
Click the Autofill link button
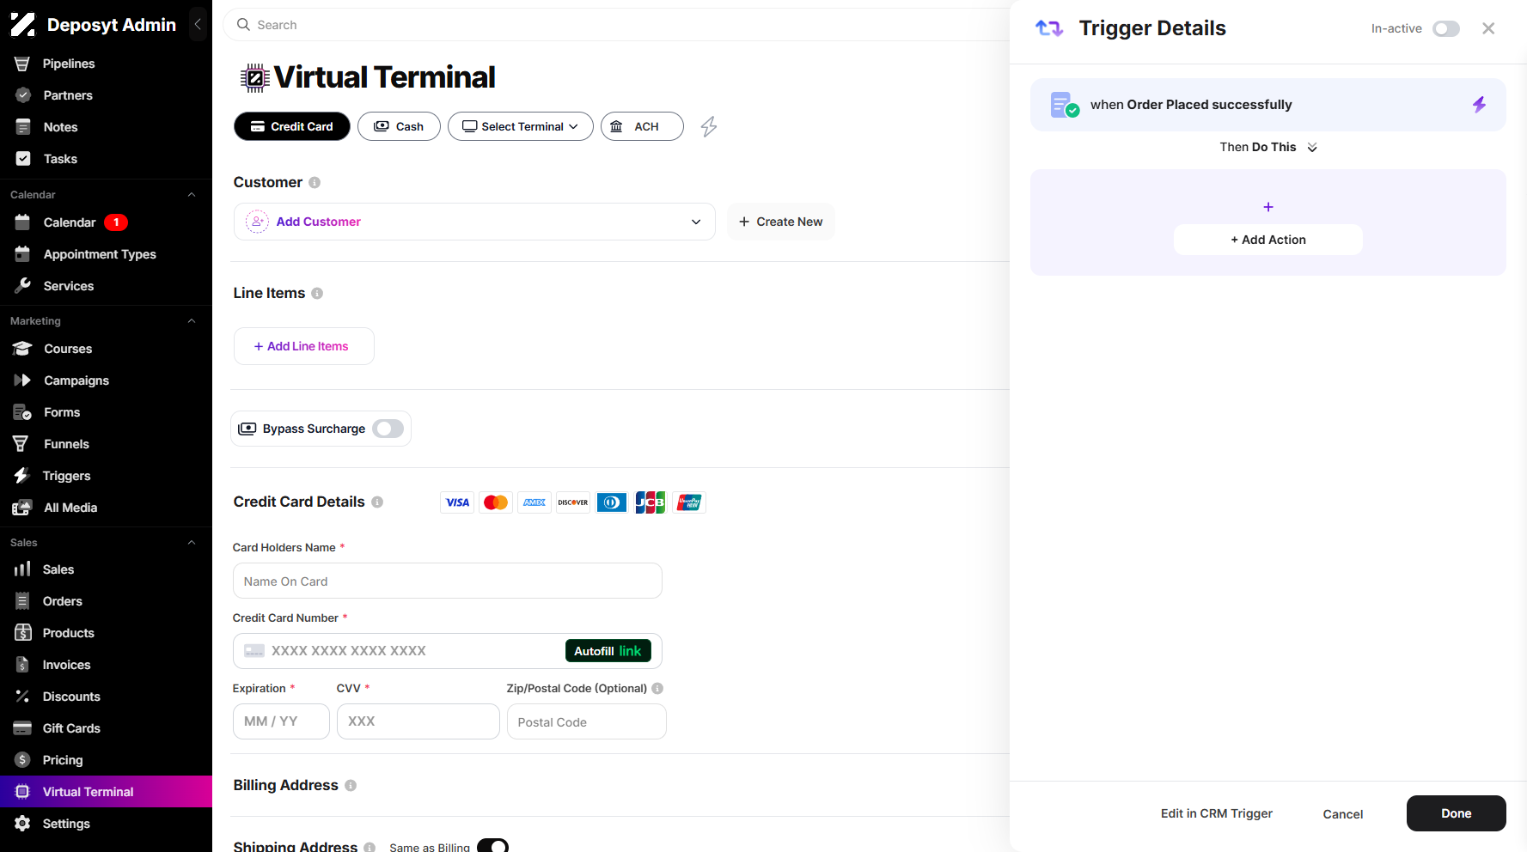pos(608,651)
